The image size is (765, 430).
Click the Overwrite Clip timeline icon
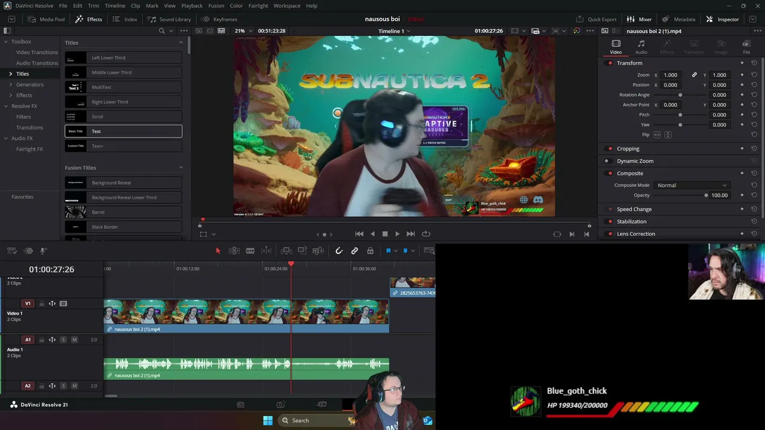click(x=302, y=251)
